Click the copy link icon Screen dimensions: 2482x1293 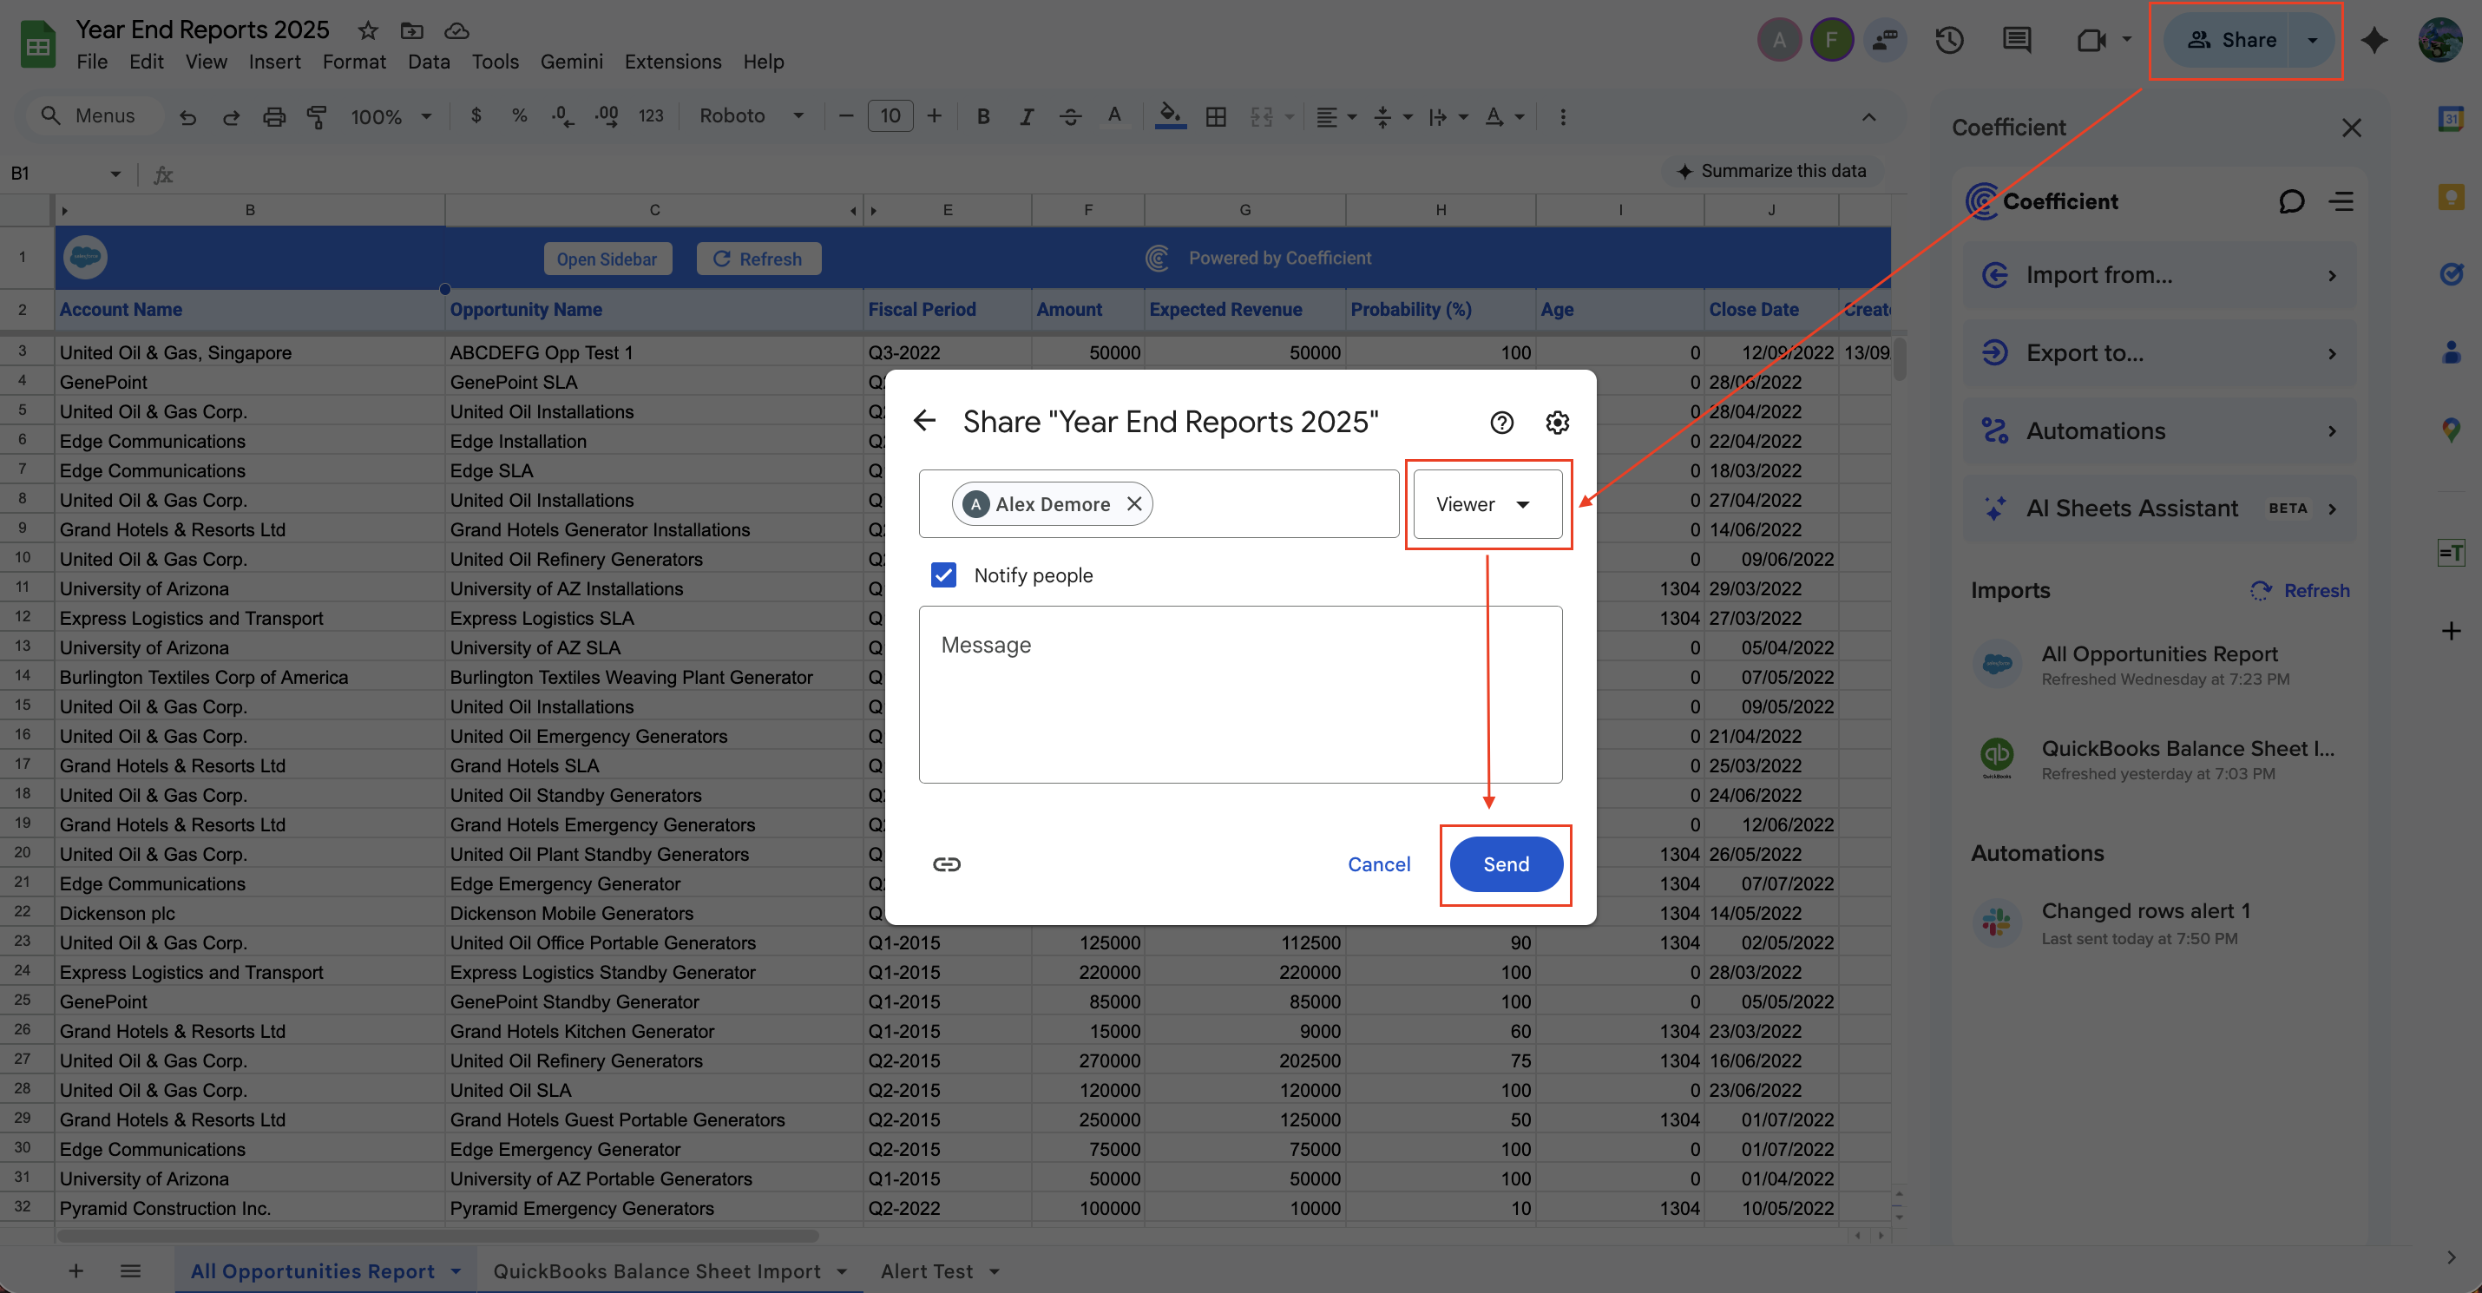click(x=946, y=864)
